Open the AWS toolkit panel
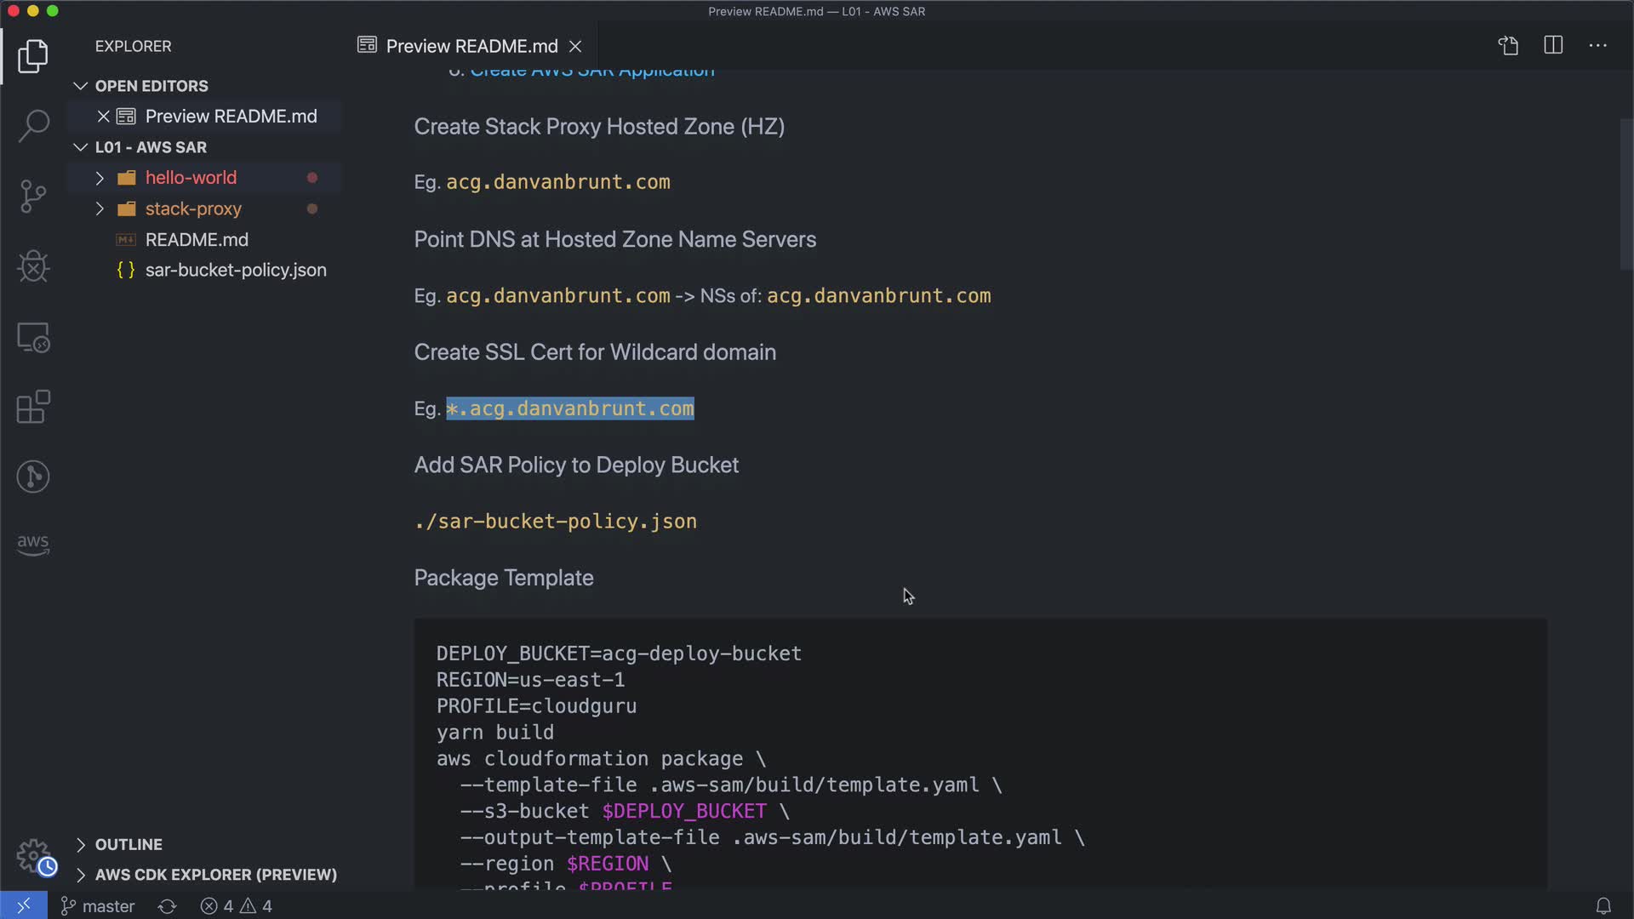 tap(33, 545)
